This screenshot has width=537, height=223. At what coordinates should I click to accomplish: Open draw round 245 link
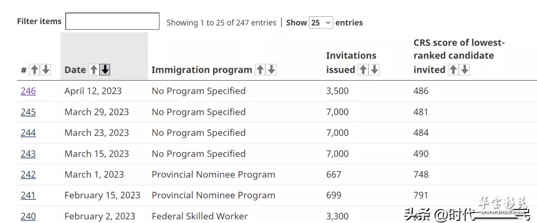[28, 112]
